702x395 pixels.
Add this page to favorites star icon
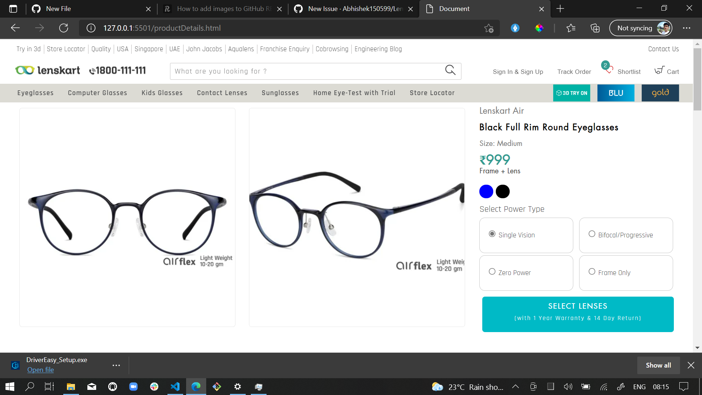click(489, 28)
